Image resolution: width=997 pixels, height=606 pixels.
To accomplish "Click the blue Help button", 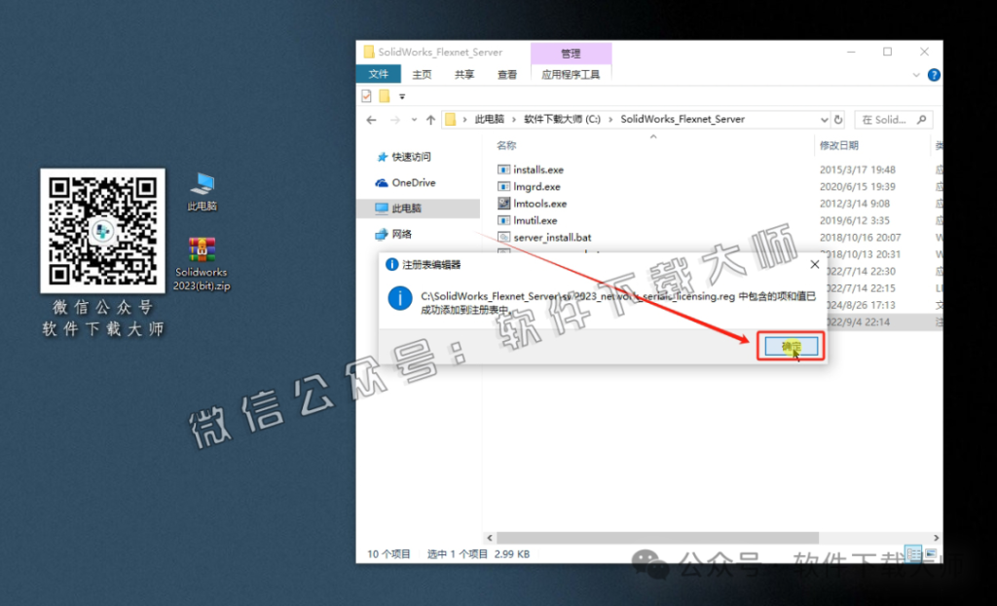I will (934, 74).
